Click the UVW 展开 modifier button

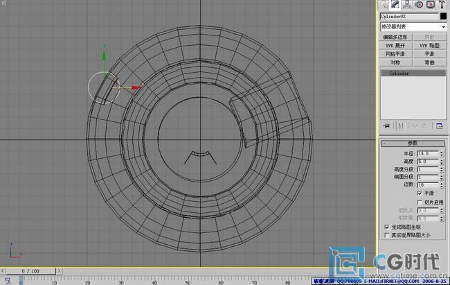tap(395, 46)
